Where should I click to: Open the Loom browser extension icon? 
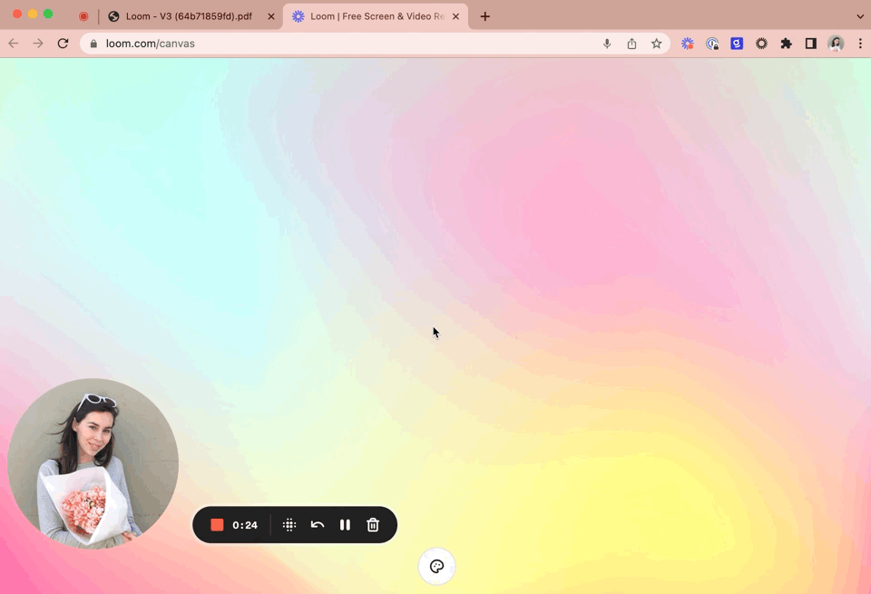click(687, 43)
